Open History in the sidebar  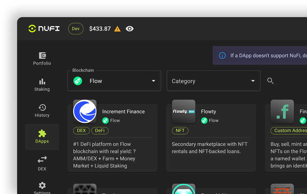pos(42,111)
